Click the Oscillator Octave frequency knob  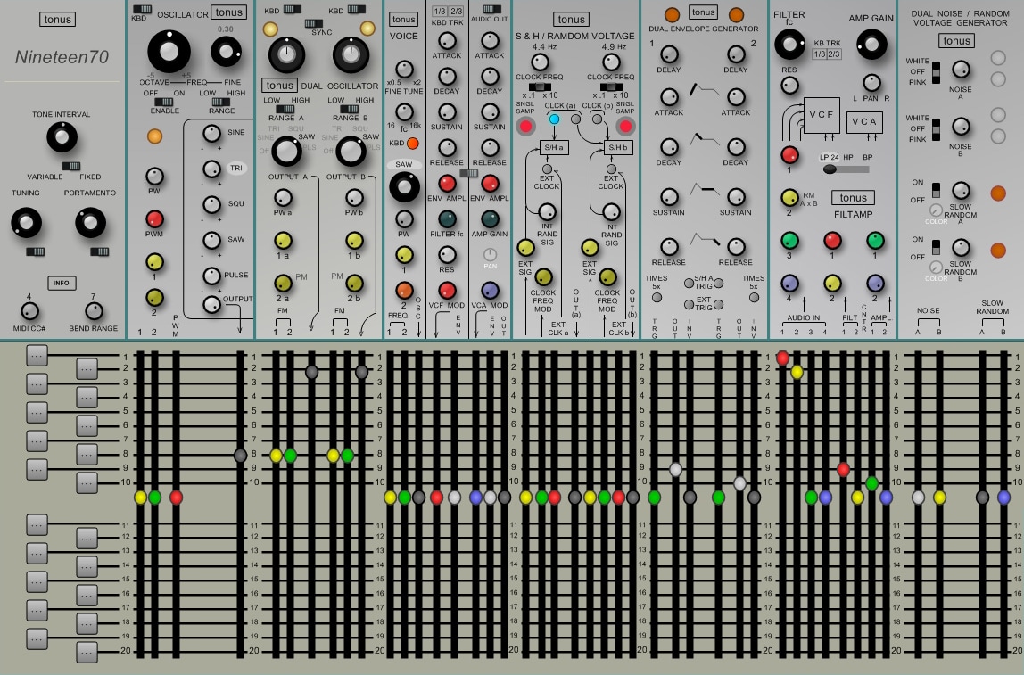[x=169, y=51]
